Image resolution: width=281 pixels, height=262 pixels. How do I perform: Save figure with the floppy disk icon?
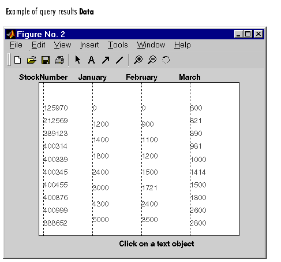tap(46, 60)
